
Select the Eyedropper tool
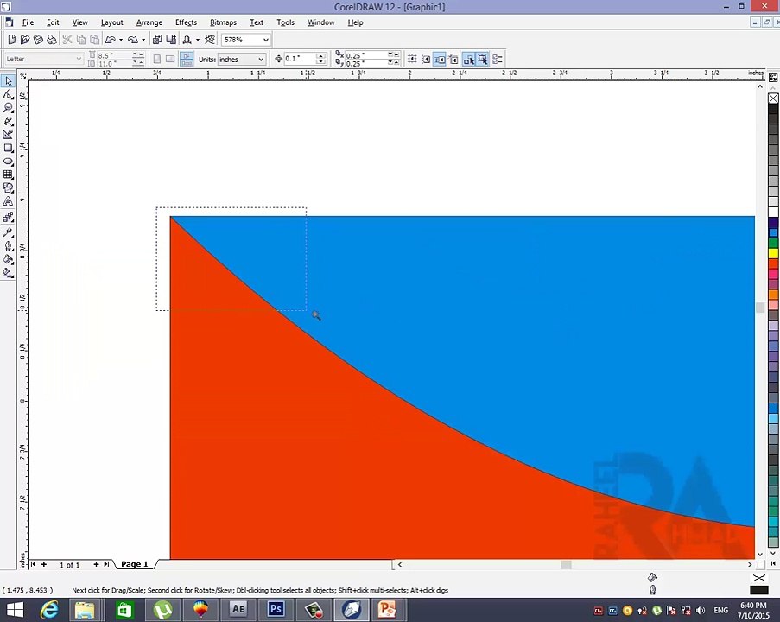click(x=9, y=232)
